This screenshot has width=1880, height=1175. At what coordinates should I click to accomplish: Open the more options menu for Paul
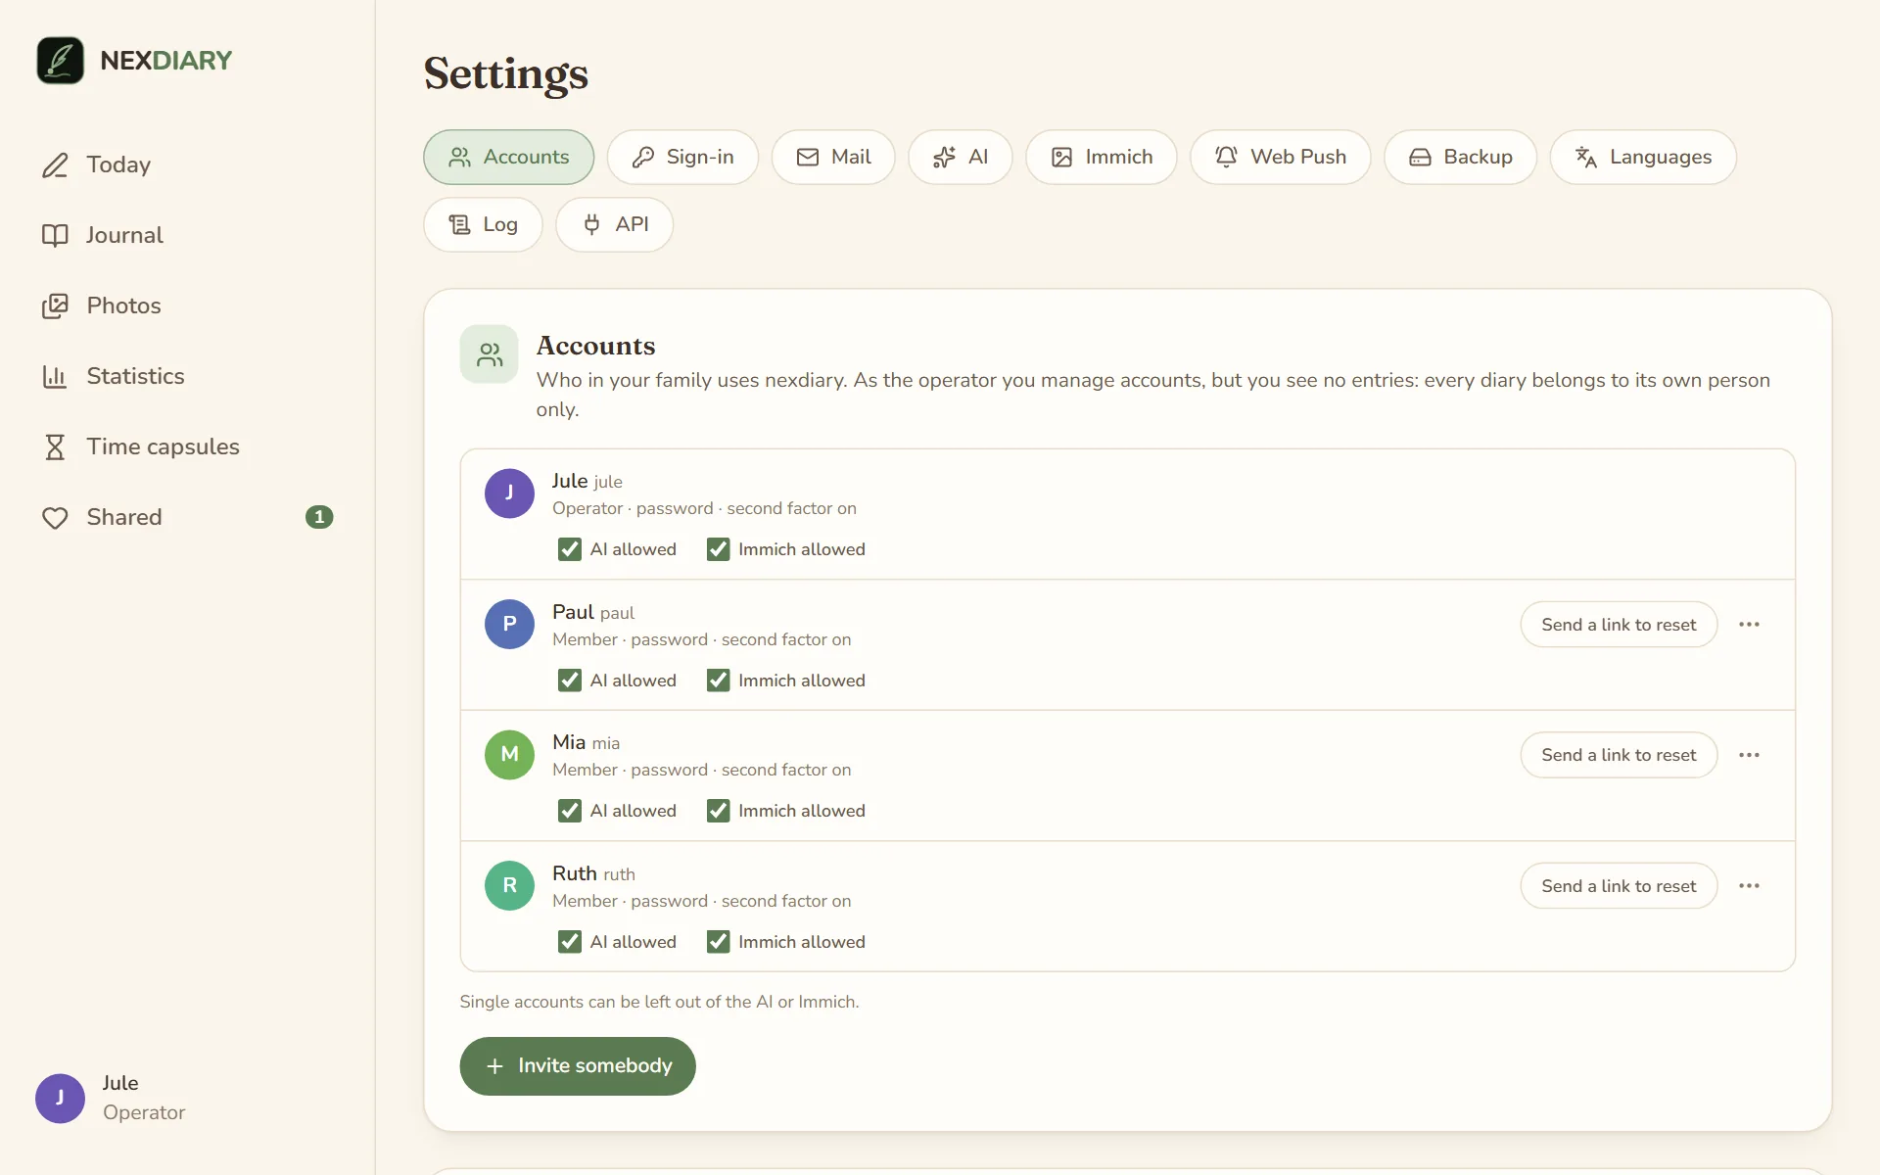(1750, 625)
